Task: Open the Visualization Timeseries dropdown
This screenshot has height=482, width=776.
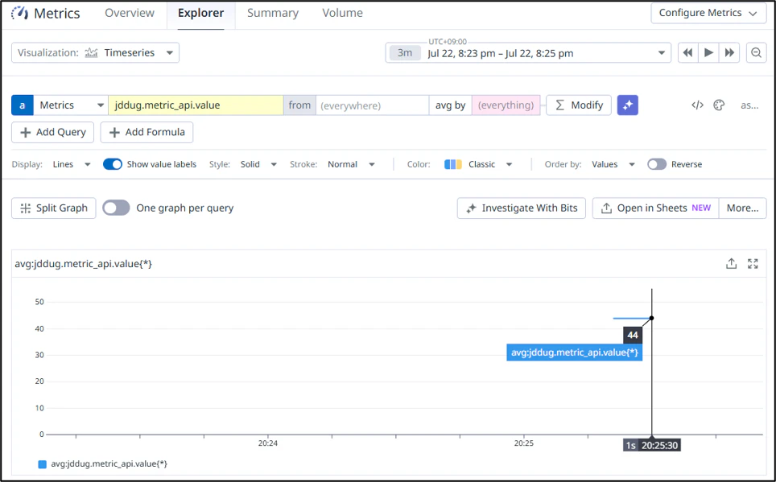Action: [96, 52]
